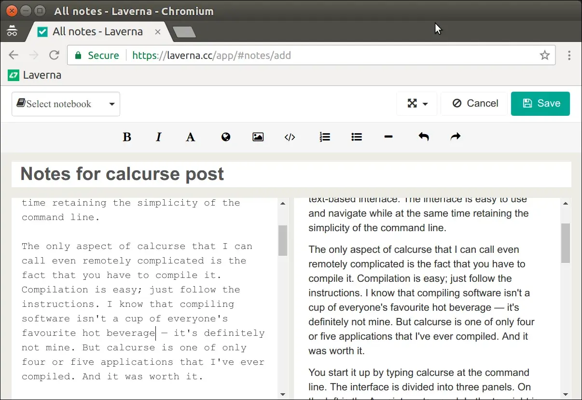
Task: Go forward in browser history
Action: 34,55
